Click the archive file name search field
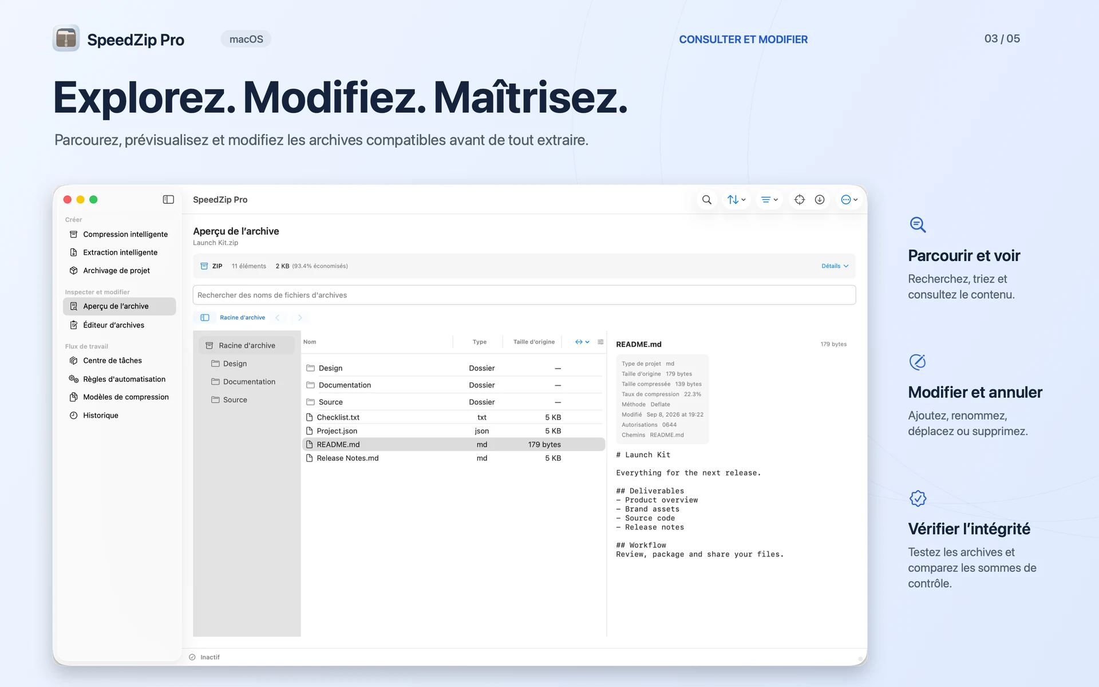 pyautogui.click(x=524, y=295)
